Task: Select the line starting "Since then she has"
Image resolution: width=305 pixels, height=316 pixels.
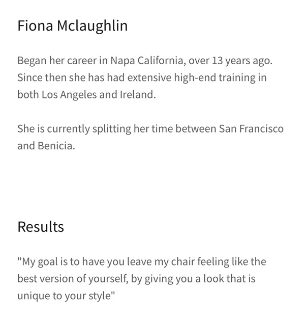Action: coord(142,77)
